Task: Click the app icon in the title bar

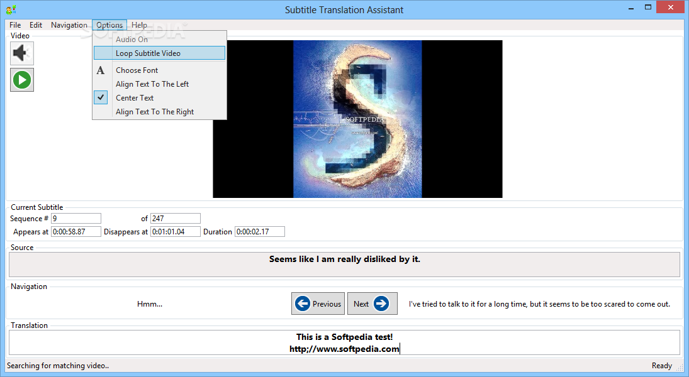Action: point(11,9)
